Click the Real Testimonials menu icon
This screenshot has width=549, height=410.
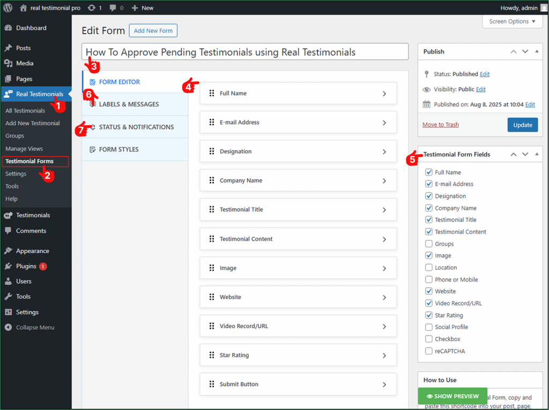(x=9, y=94)
